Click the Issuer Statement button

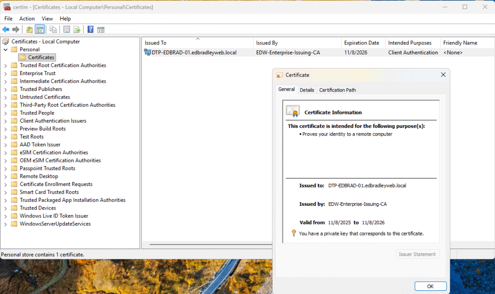click(x=417, y=254)
